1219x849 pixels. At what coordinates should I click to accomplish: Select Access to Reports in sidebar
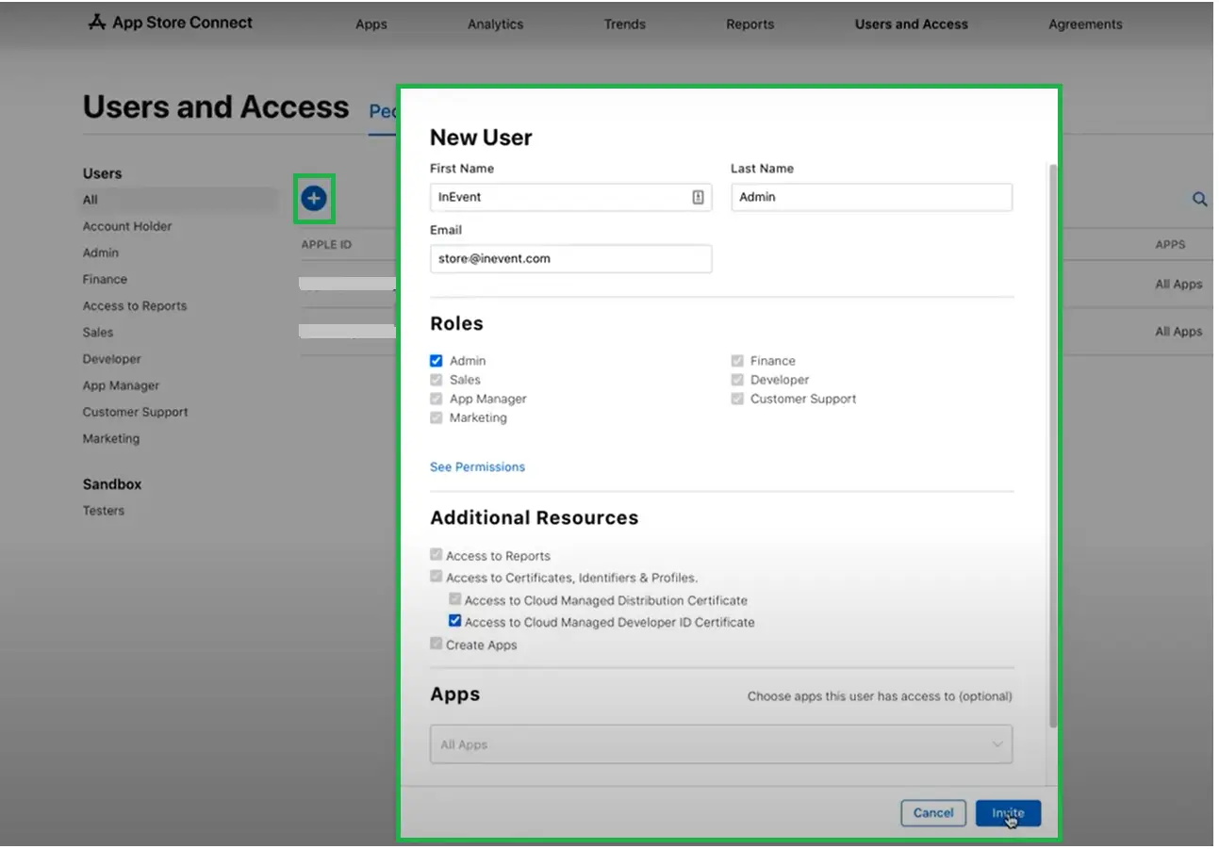click(135, 306)
